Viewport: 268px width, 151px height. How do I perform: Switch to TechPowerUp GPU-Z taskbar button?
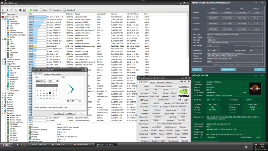tap(106, 145)
